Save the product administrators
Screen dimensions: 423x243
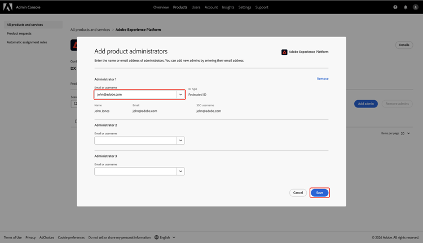(319, 193)
